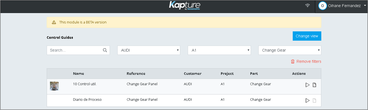Select the Diario de Proceso name

87,100
